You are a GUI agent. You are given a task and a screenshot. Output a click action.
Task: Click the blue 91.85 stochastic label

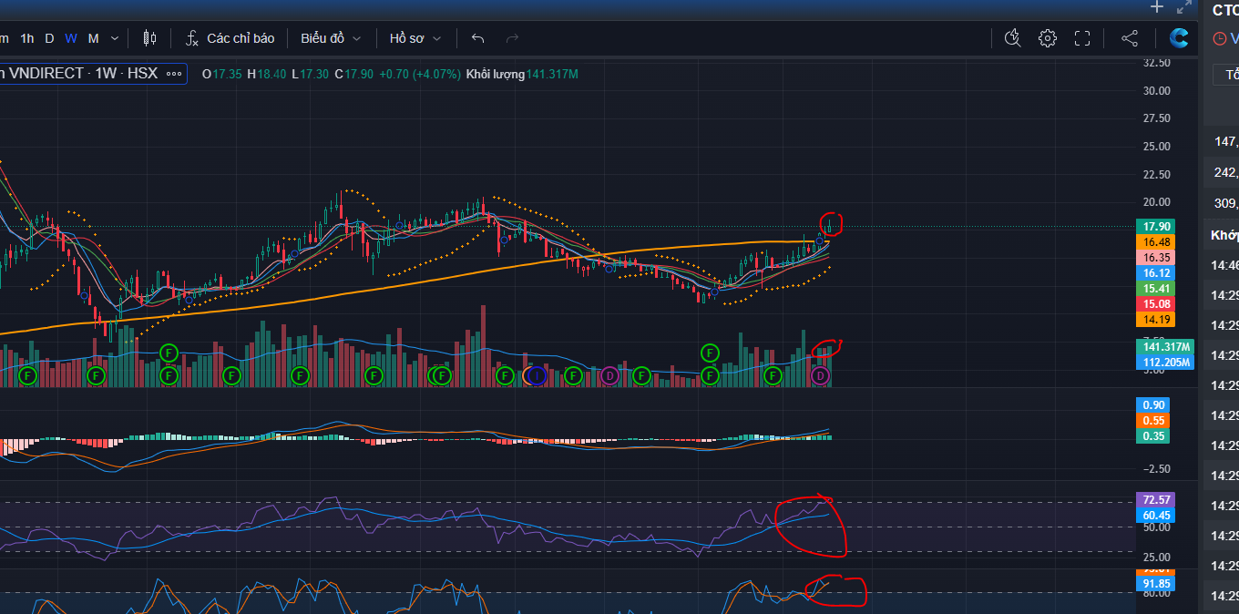1155,584
